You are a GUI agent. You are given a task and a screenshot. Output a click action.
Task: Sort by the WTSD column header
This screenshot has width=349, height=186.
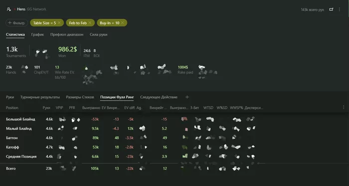208,108
